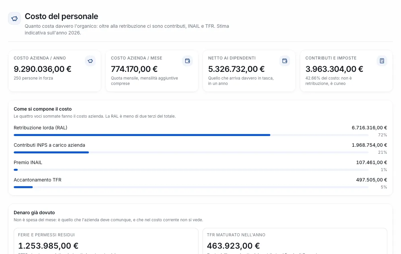The width and height of the screenshot is (401, 254).
Task: Click the '250 persone in forza' text
Action: [33, 78]
